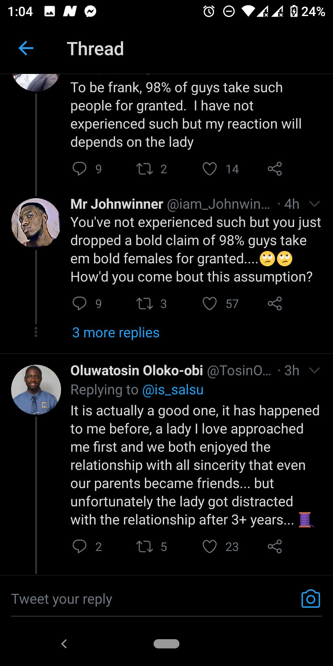This screenshot has height=666, width=333.
Task: Open Mr Johnwinner's profile picture
Action: point(36,223)
